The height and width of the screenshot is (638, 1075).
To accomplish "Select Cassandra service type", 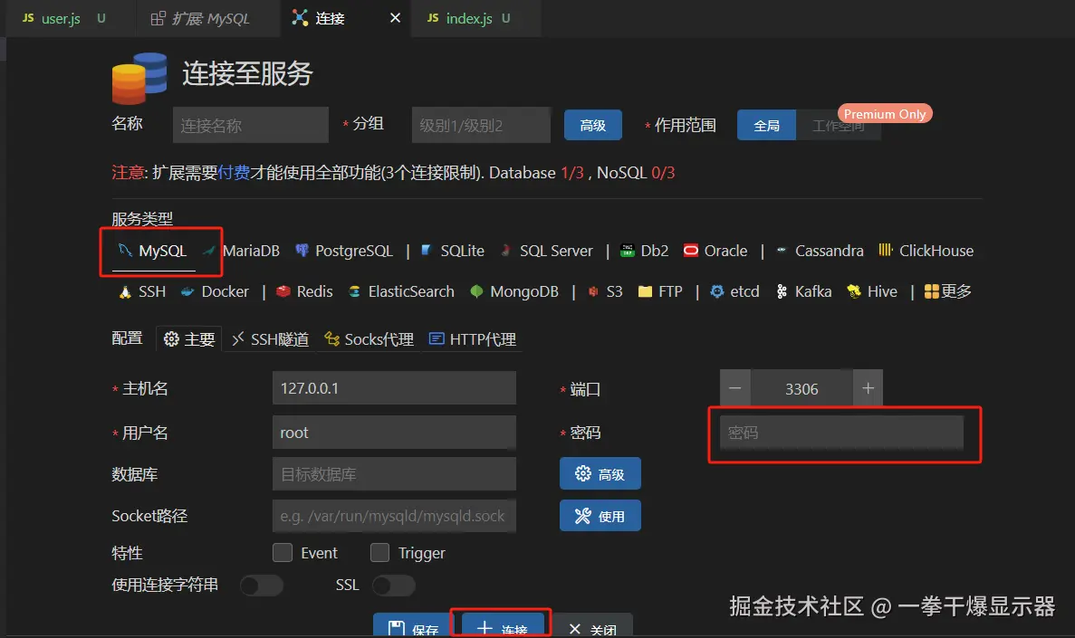I will point(820,251).
